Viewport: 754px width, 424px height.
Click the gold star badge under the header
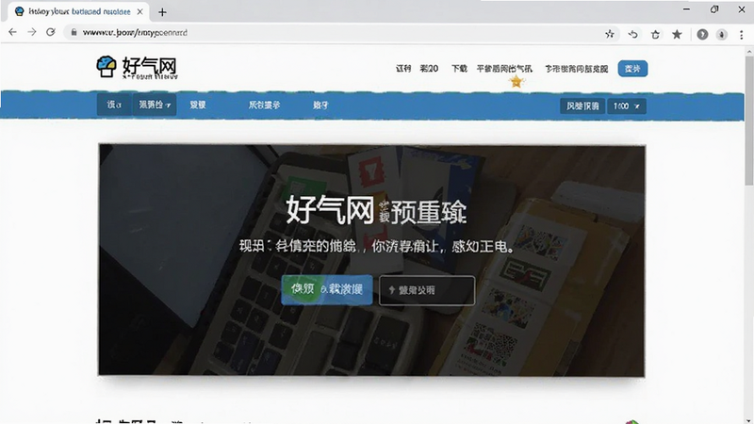[x=516, y=82]
